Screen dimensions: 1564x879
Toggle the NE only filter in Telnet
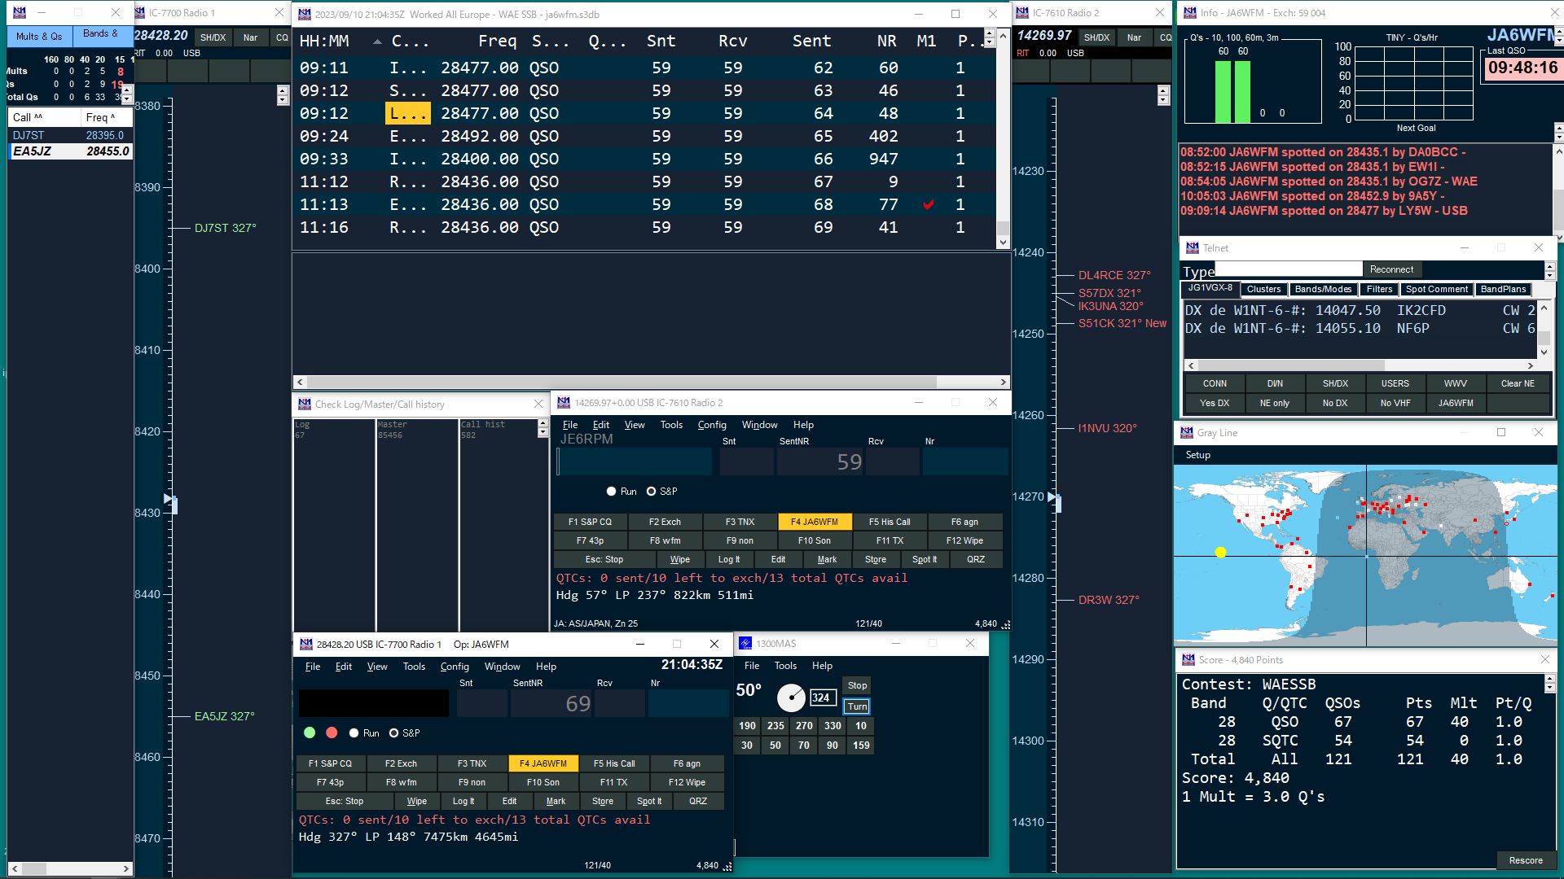[x=1275, y=403]
